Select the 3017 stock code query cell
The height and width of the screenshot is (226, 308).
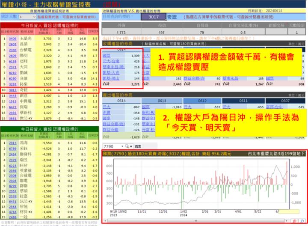coord(154,17)
